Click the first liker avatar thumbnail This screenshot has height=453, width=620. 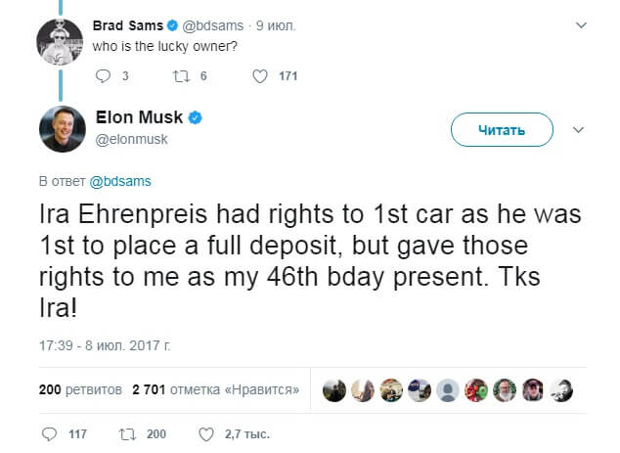[335, 389]
